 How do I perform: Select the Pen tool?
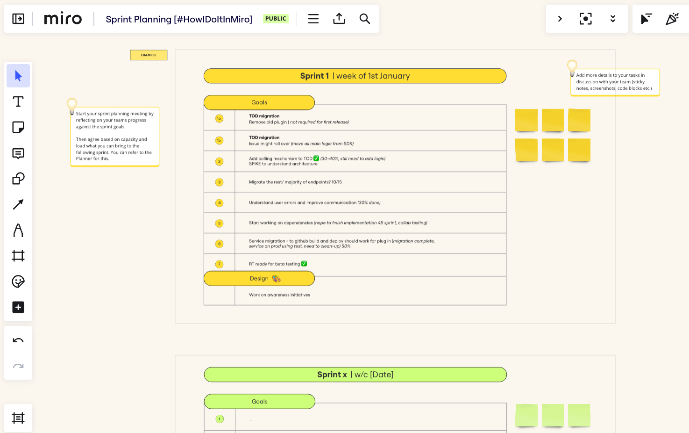[18, 230]
